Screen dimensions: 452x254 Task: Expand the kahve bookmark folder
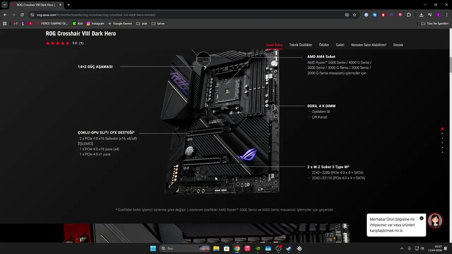[x=158, y=24]
